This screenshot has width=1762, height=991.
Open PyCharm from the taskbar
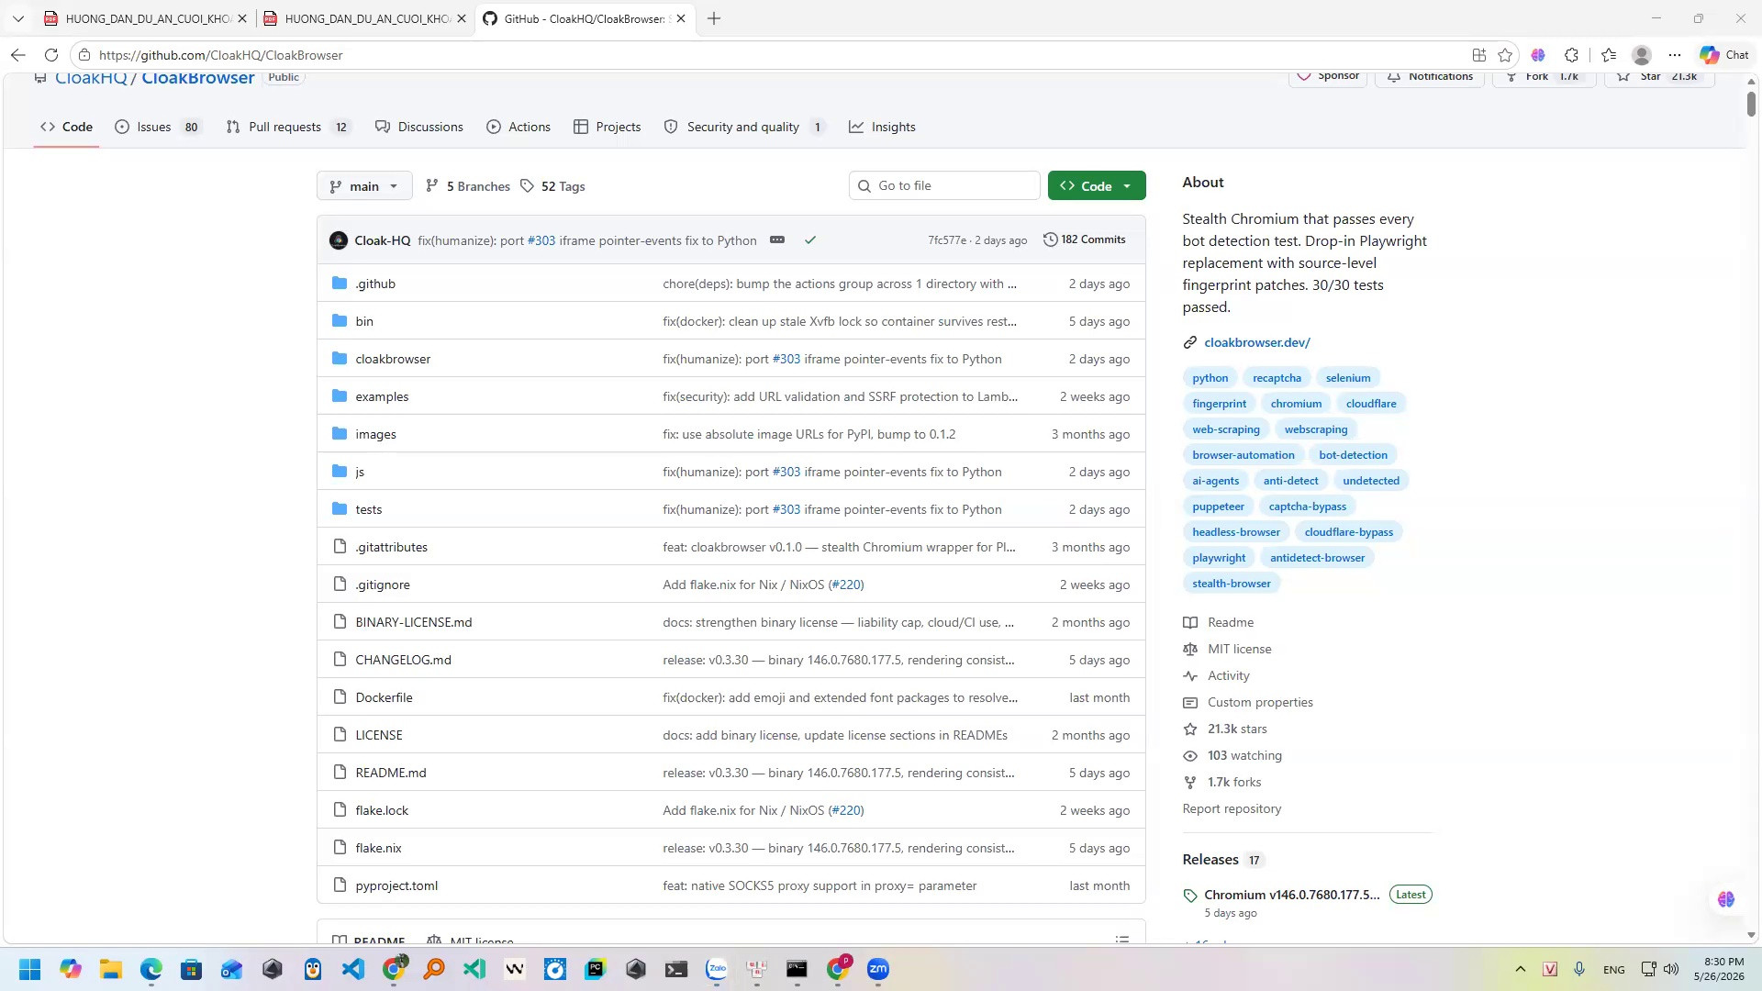point(596,969)
